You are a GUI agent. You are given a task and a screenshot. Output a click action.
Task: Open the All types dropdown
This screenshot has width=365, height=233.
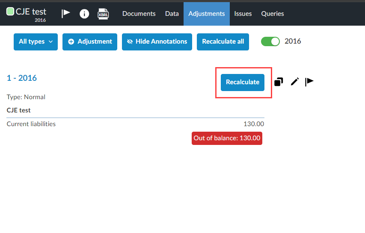tap(35, 41)
